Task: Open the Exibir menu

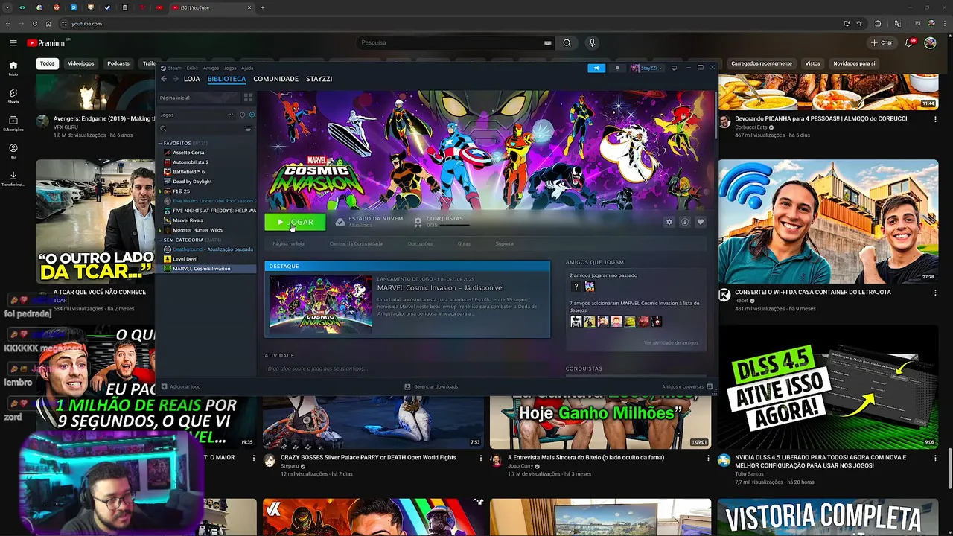Action: (192, 68)
